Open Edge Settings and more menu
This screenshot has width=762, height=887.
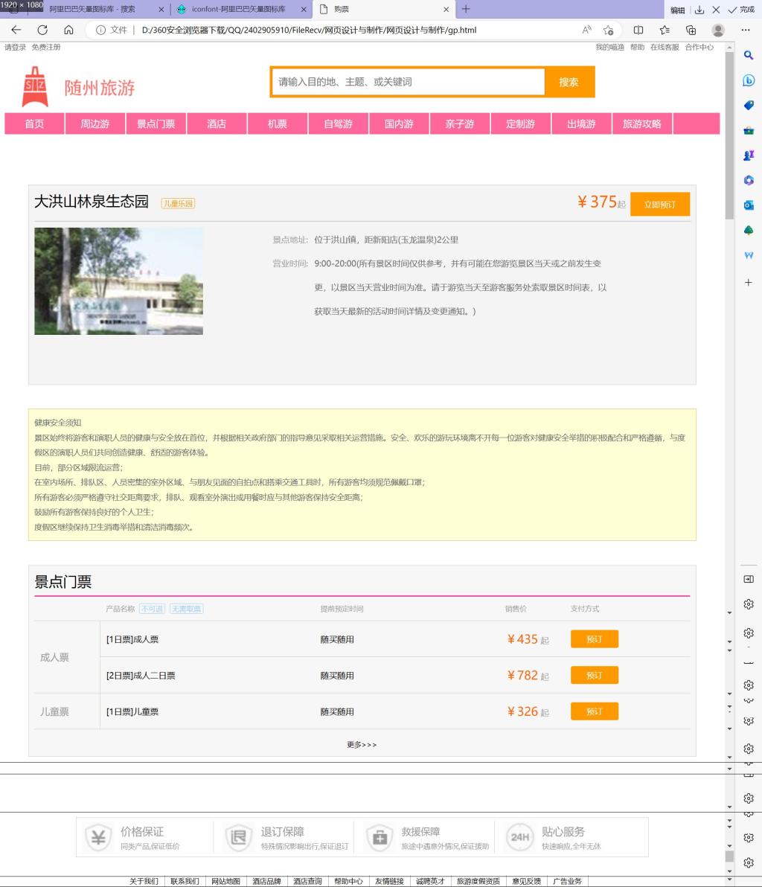click(746, 31)
